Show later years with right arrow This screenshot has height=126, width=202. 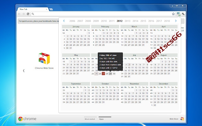click(x=176, y=21)
